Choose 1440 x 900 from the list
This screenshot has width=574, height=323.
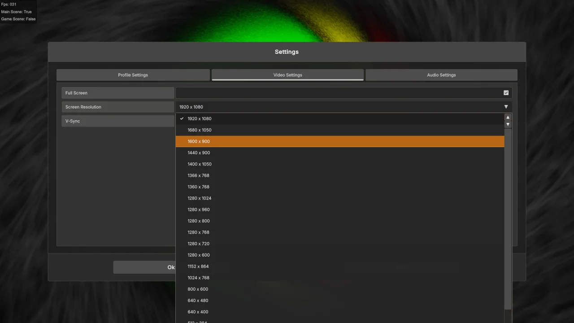pos(340,153)
